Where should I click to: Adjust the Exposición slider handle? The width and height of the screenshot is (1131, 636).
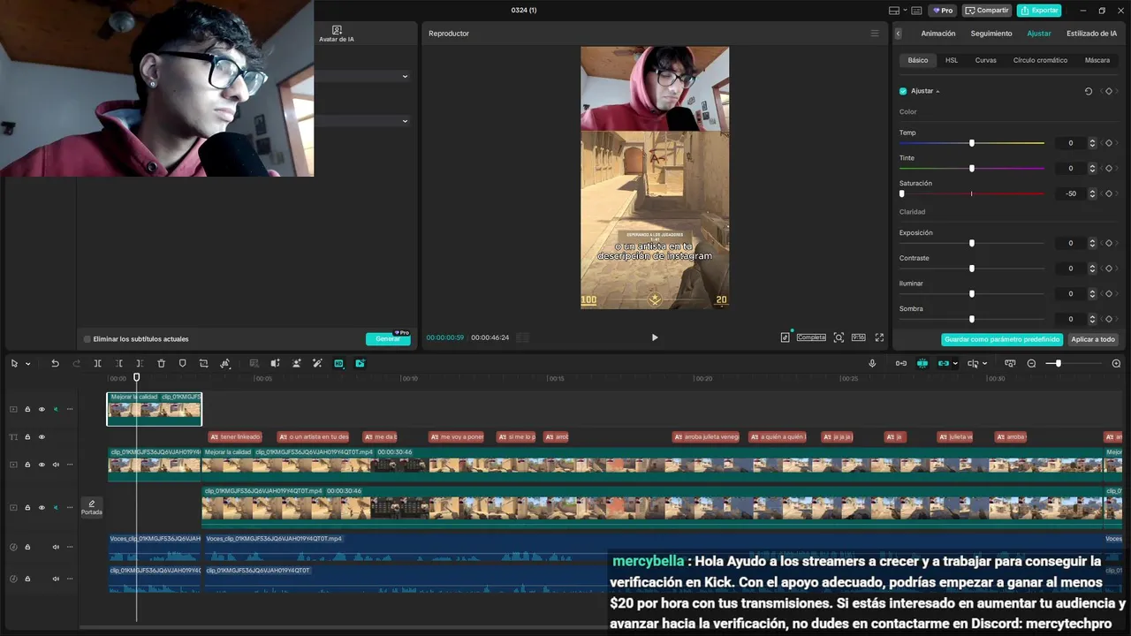(972, 243)
